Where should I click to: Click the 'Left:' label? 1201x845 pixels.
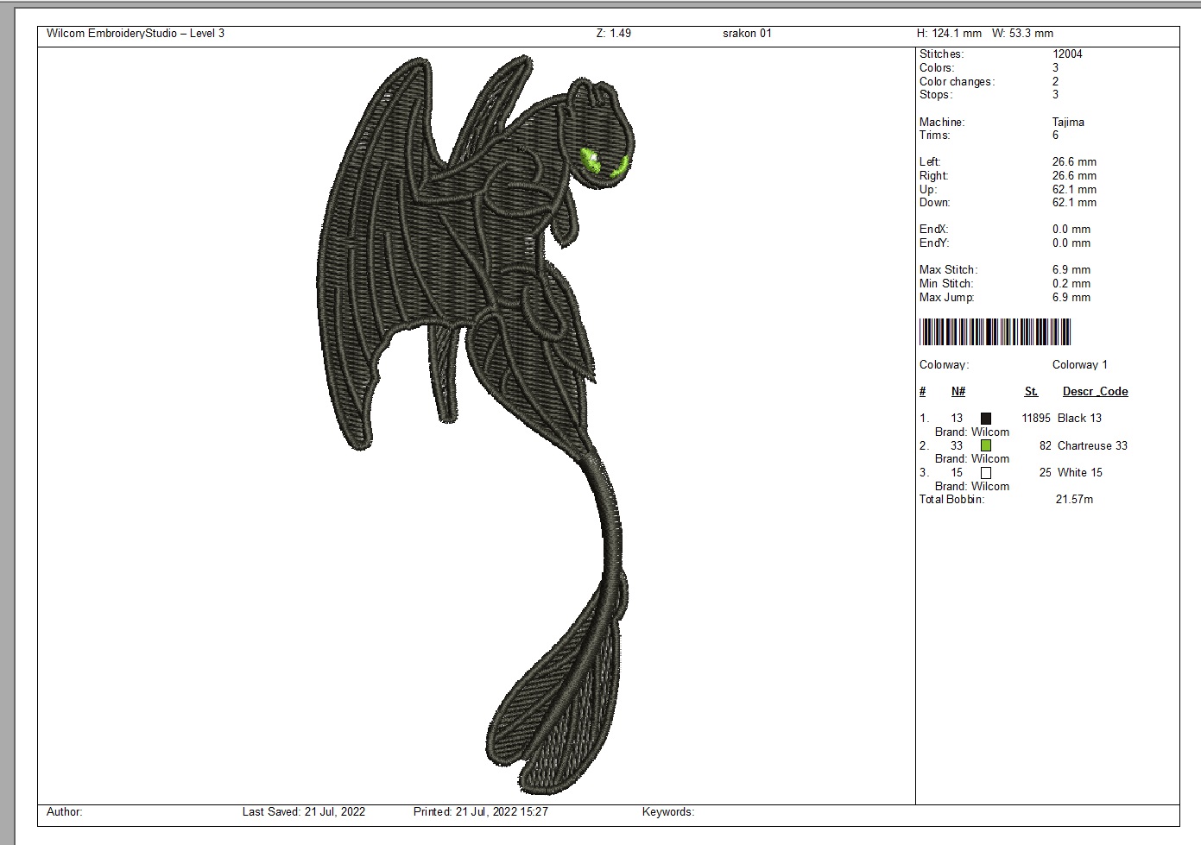coord(930,161)
